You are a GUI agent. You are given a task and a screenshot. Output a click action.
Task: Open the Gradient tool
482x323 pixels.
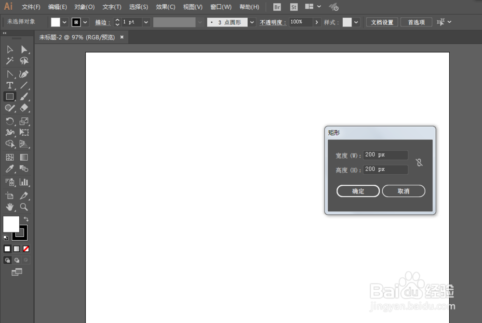pyautogui.click(x=23, y=157)
